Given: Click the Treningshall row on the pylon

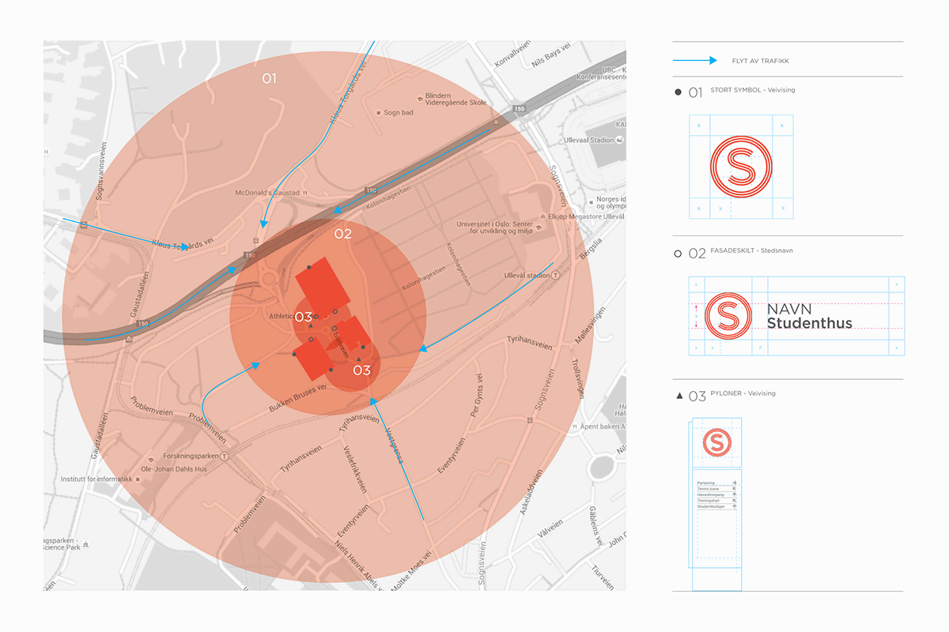Looking at the screenshot, I should pos(716,501).
